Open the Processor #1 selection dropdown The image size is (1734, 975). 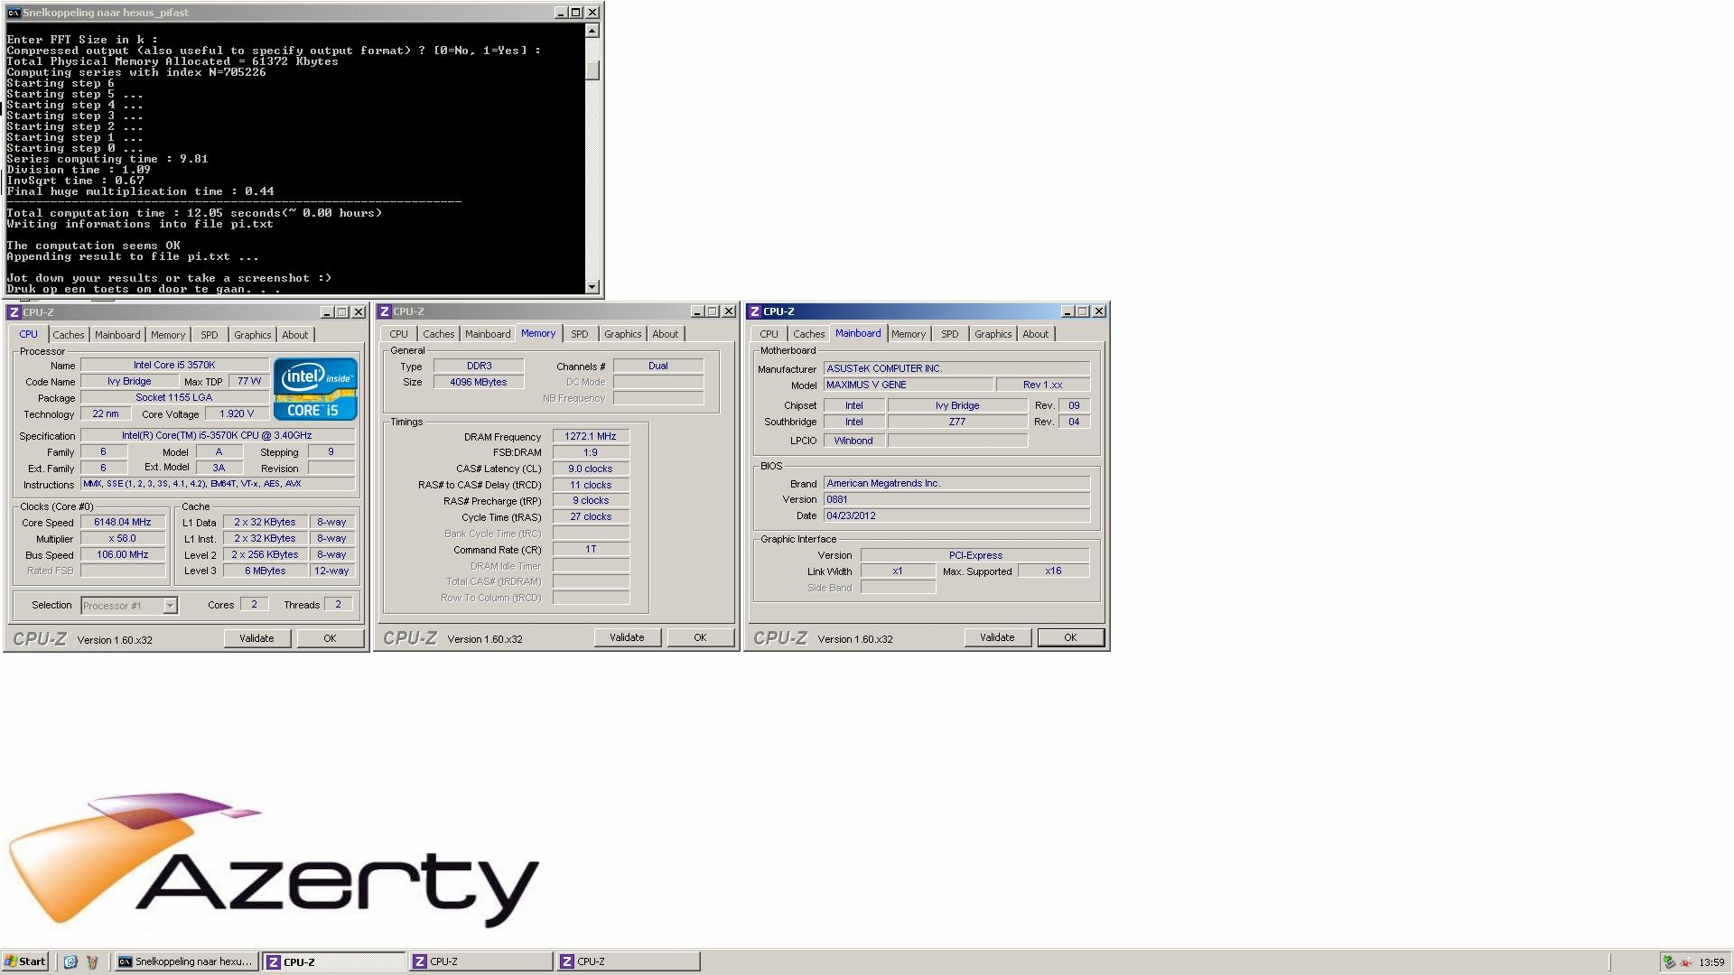pos(170,606)
